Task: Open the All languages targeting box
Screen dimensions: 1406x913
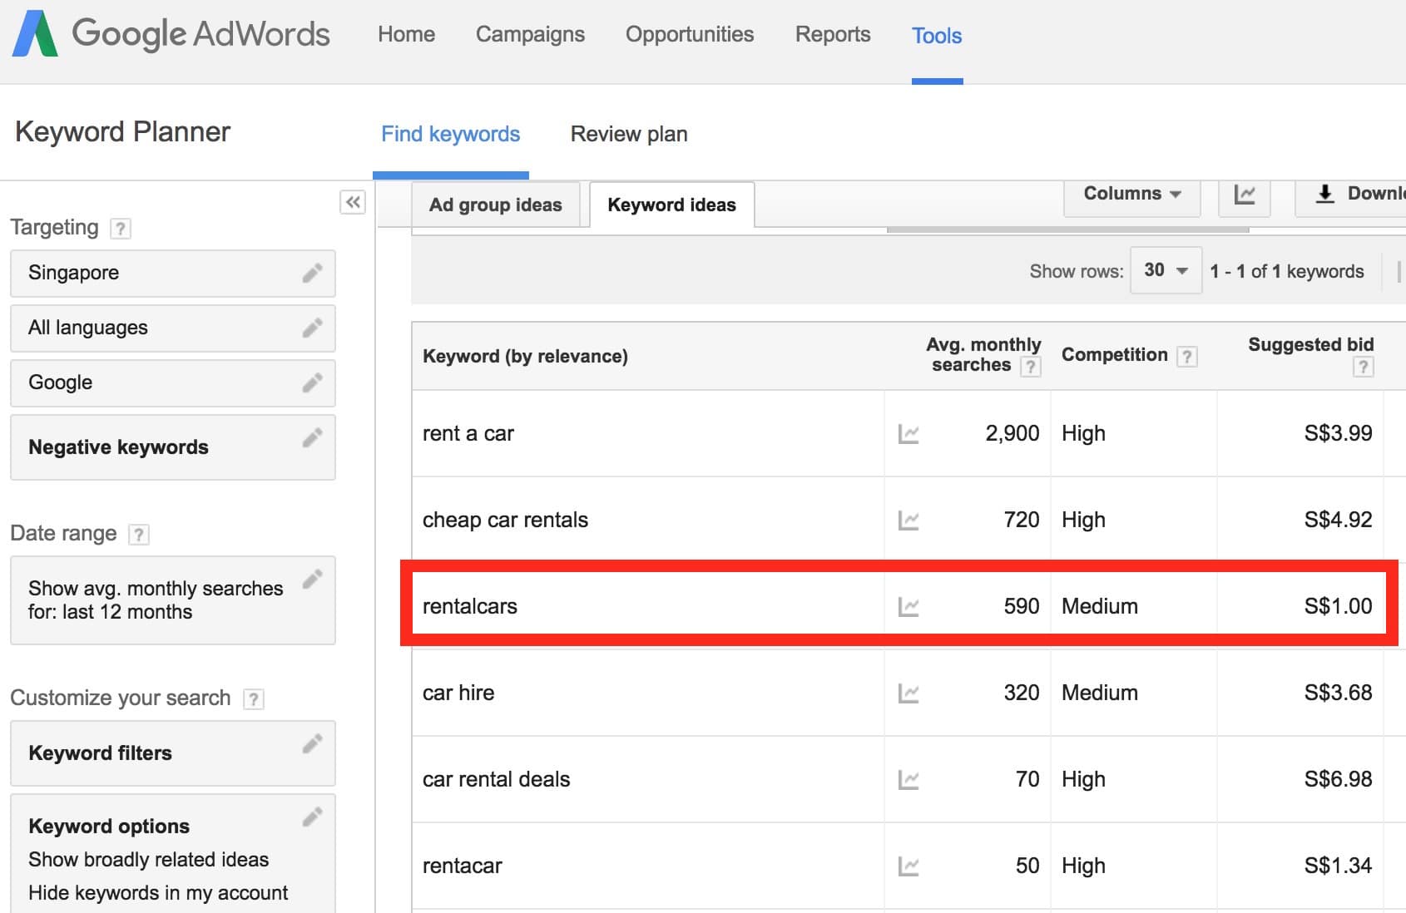Action: pos(173,328)
